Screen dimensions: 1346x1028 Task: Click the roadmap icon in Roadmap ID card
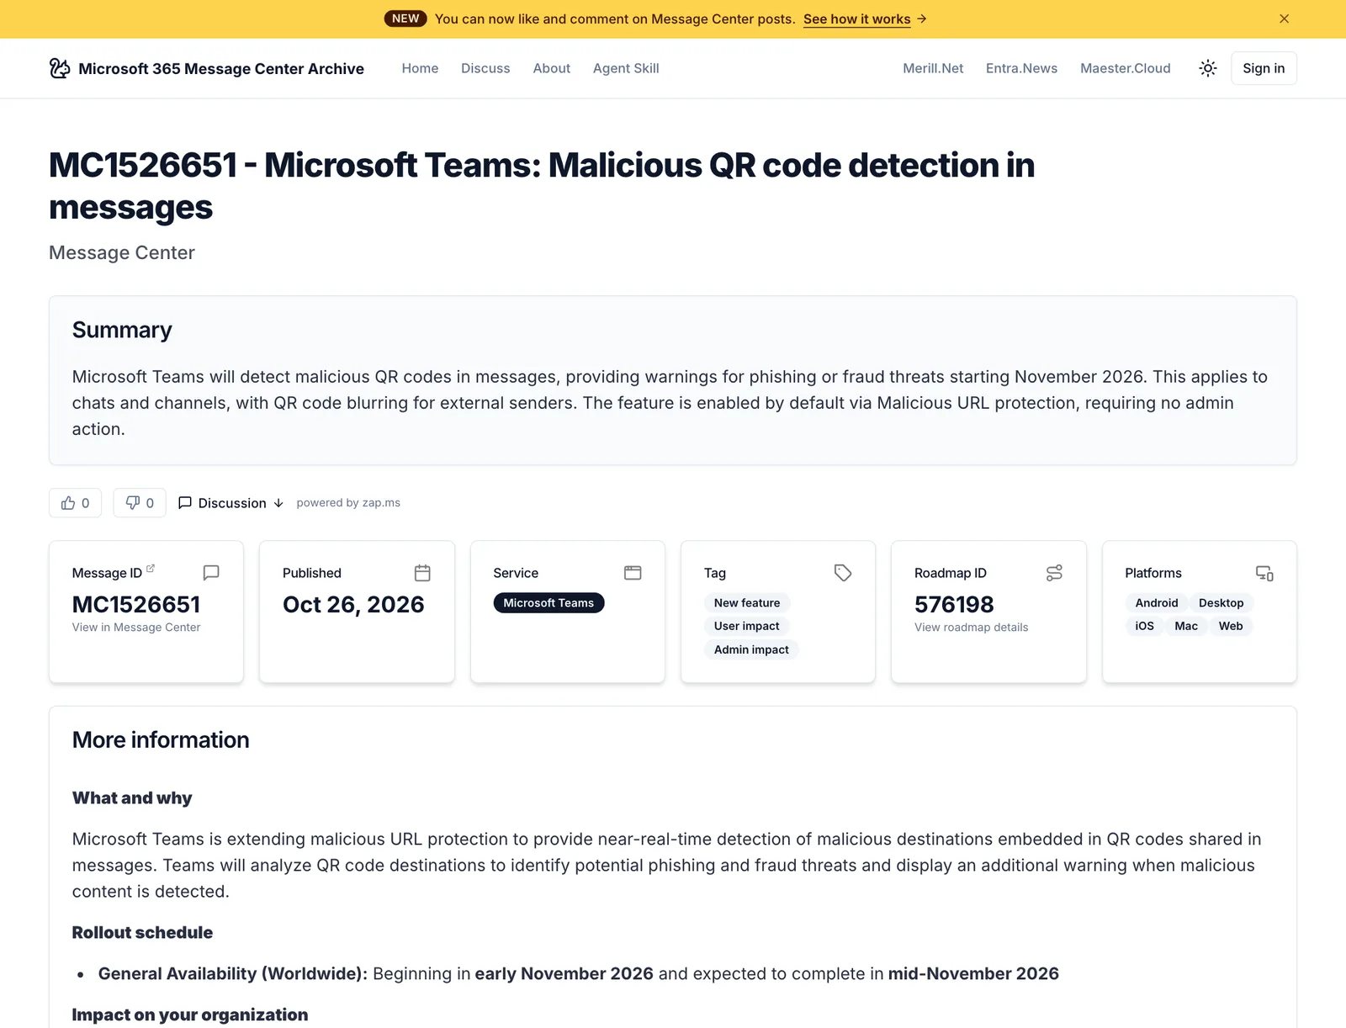click(x=1054, y=573)
